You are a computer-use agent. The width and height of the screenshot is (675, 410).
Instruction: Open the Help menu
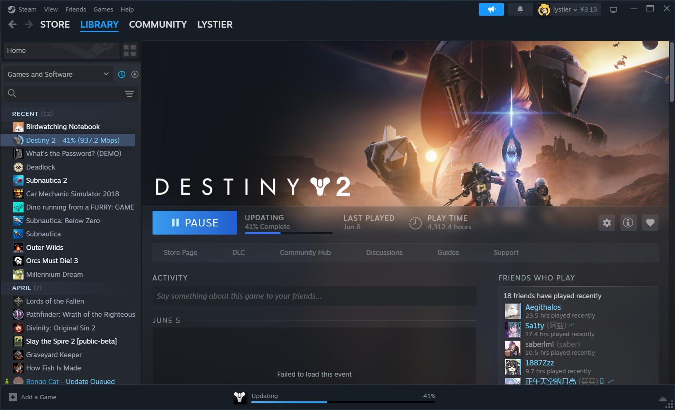coord(127,9)
